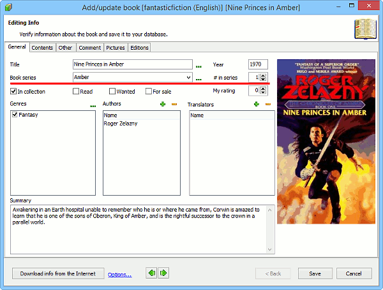Remove translator with orange minus icon
Viewport: 383px width, 290px height.
(x=268, y=104)
